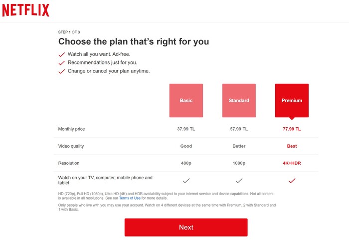Click the Standard plan device checkmark
Image resolution: width=349 pixels, height=244 pixels.
pyautogui.click(x=239, y=180)
